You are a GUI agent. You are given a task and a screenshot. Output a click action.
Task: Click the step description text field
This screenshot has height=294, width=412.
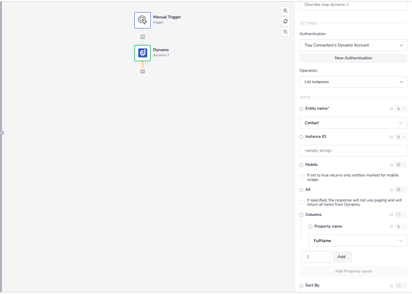[353, 5]
